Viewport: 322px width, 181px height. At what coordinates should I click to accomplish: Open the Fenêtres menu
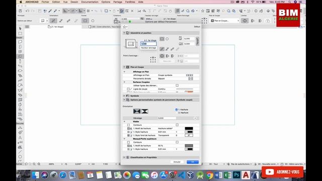pos(130,2)
